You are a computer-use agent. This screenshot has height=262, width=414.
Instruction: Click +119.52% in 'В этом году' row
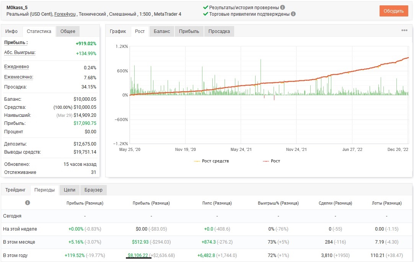pyautogui.click(x=75, y=255)
